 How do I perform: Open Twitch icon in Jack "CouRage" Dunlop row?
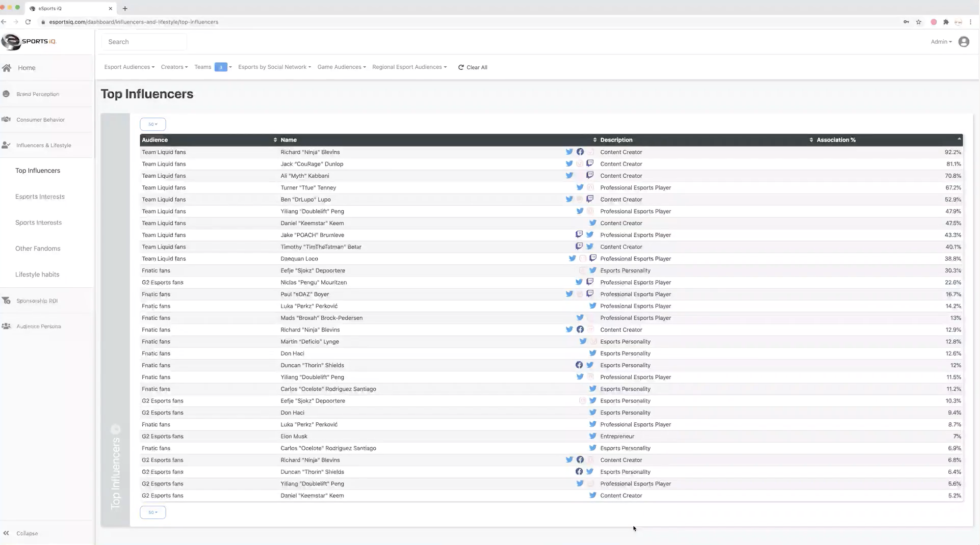(x=590, y=163)
